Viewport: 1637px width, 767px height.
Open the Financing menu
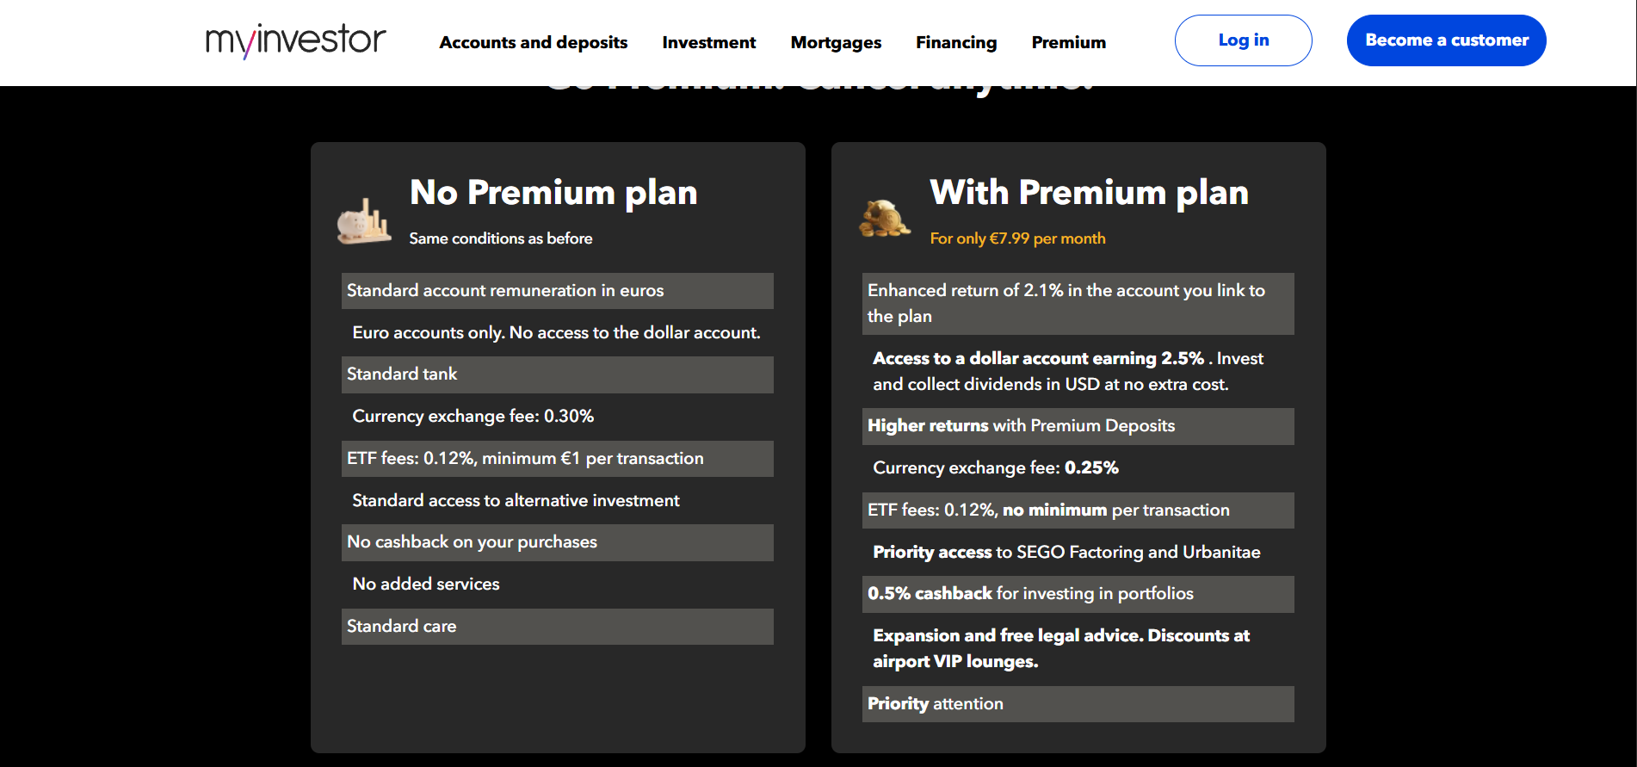pos(956,42)
